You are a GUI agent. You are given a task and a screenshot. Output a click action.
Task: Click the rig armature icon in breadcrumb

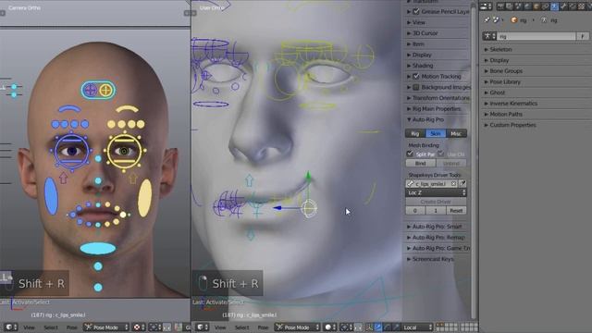(544, 19)
